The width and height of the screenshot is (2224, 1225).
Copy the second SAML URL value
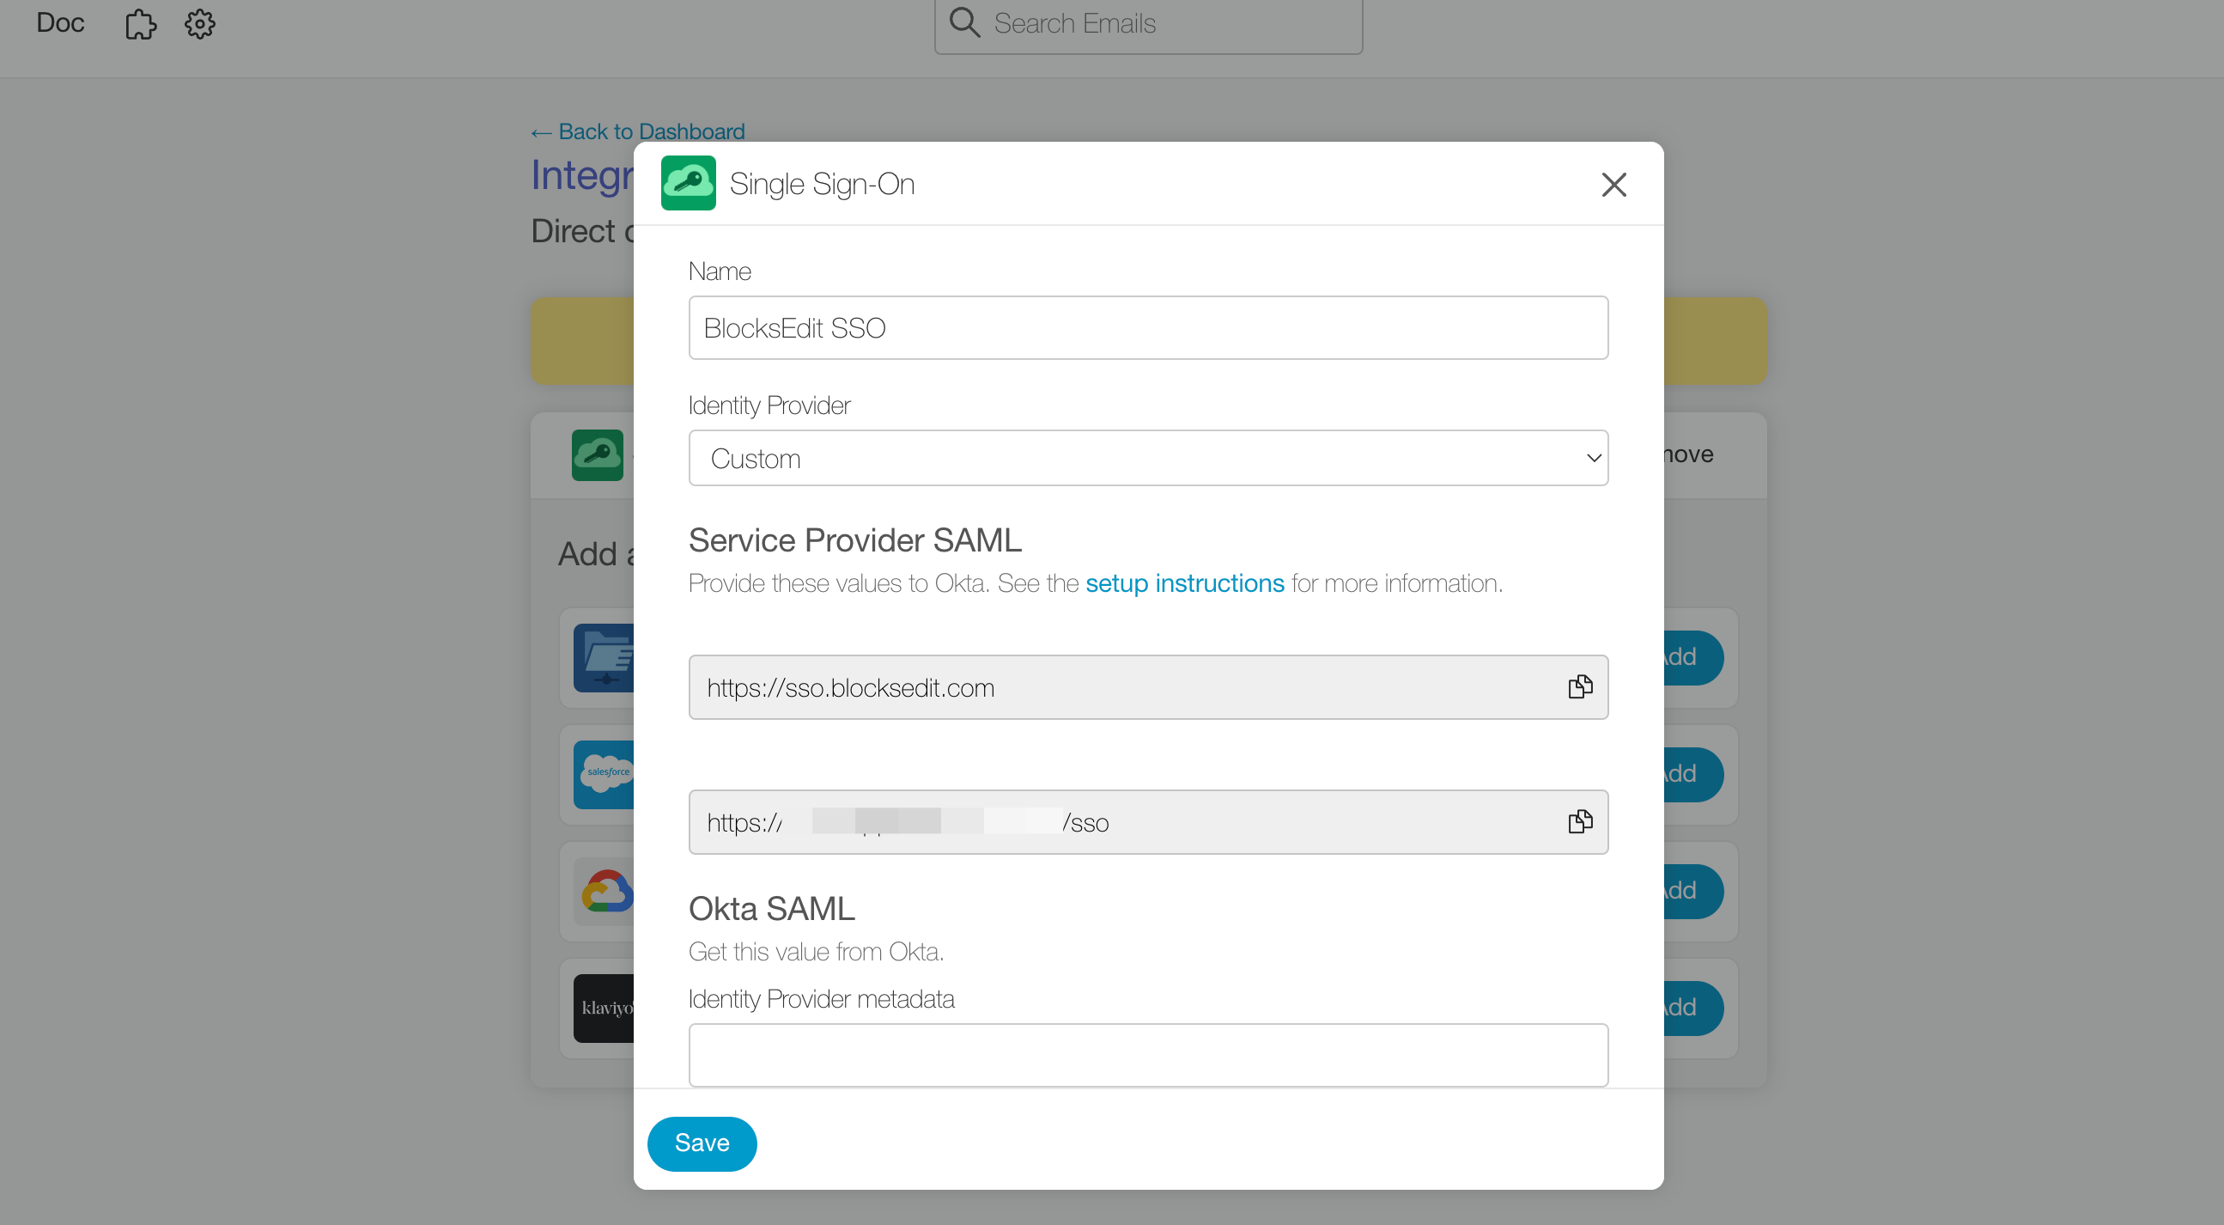[x=1578, y=820]
